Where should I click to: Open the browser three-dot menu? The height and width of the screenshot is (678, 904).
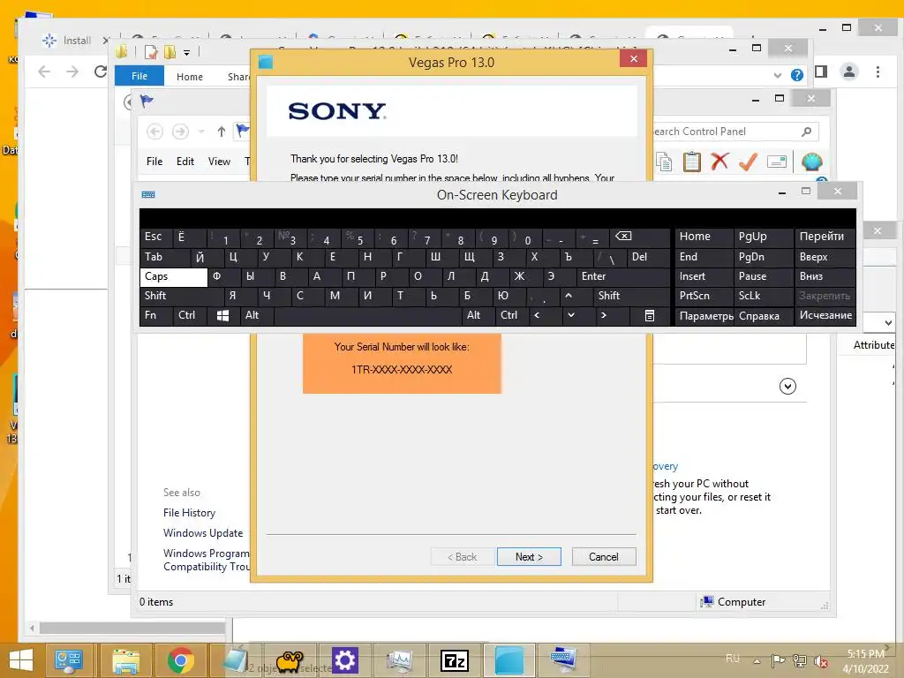click(x=878, y=72)
